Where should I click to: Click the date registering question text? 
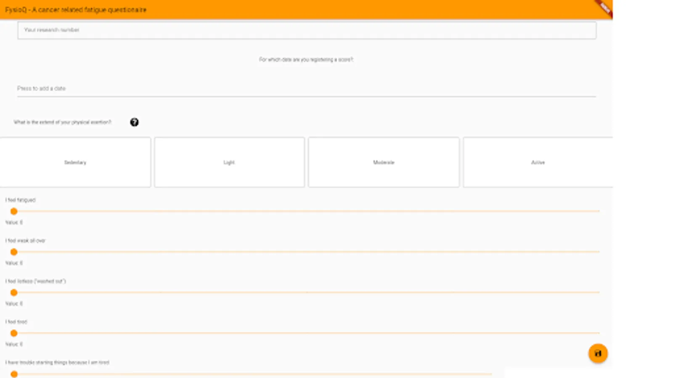tap(306, 60)
